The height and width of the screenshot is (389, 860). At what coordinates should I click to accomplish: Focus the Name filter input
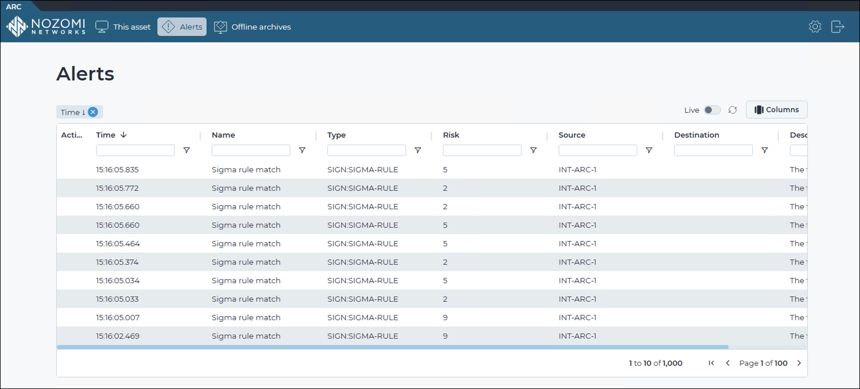tap(251, 151)
